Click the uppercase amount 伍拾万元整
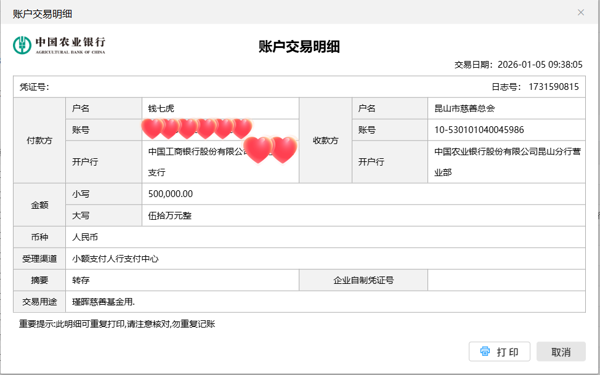The width and height of the screenshot is (600, 375). 170,216
